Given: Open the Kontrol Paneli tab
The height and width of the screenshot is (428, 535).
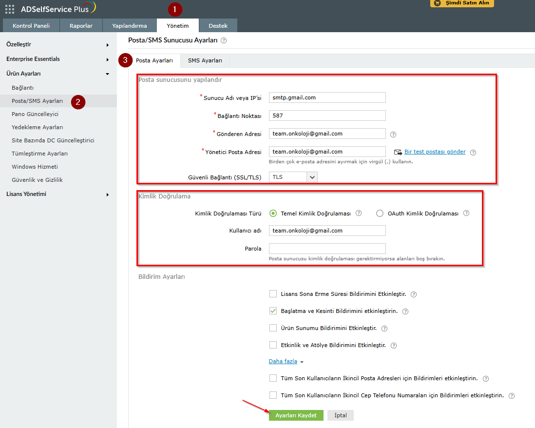Looking at the screenshot, I should [x=31, y=26].
